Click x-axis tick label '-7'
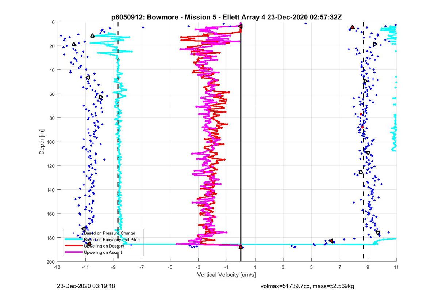 click(142, 268)
